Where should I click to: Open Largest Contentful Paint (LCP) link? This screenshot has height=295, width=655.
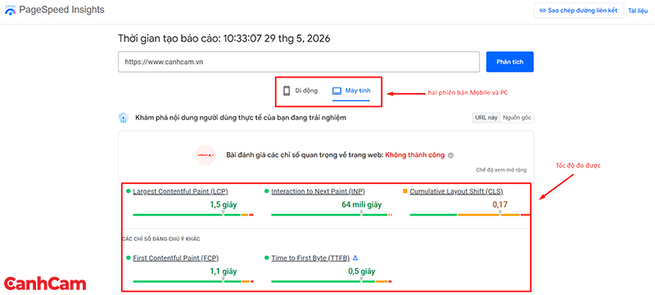tap(180, 192)
